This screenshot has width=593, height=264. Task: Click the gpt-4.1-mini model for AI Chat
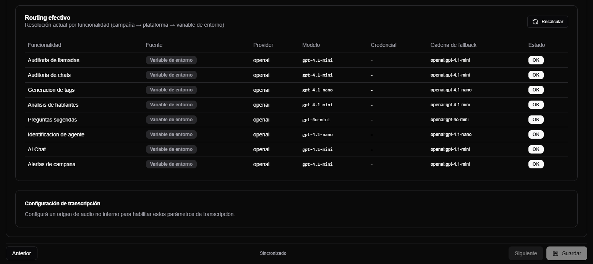click(318, 149)
